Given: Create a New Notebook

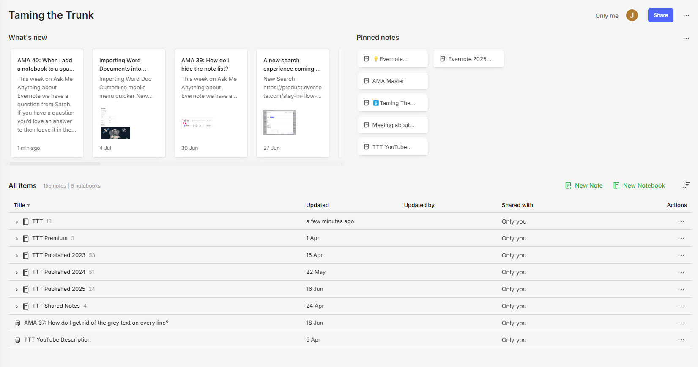Looking at the screenshot, I should click(639, 185).
